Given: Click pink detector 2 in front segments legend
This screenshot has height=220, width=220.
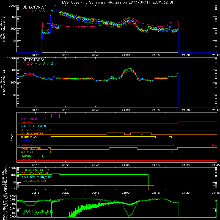Looking at the screenshot, I should (x=28, y=11).
